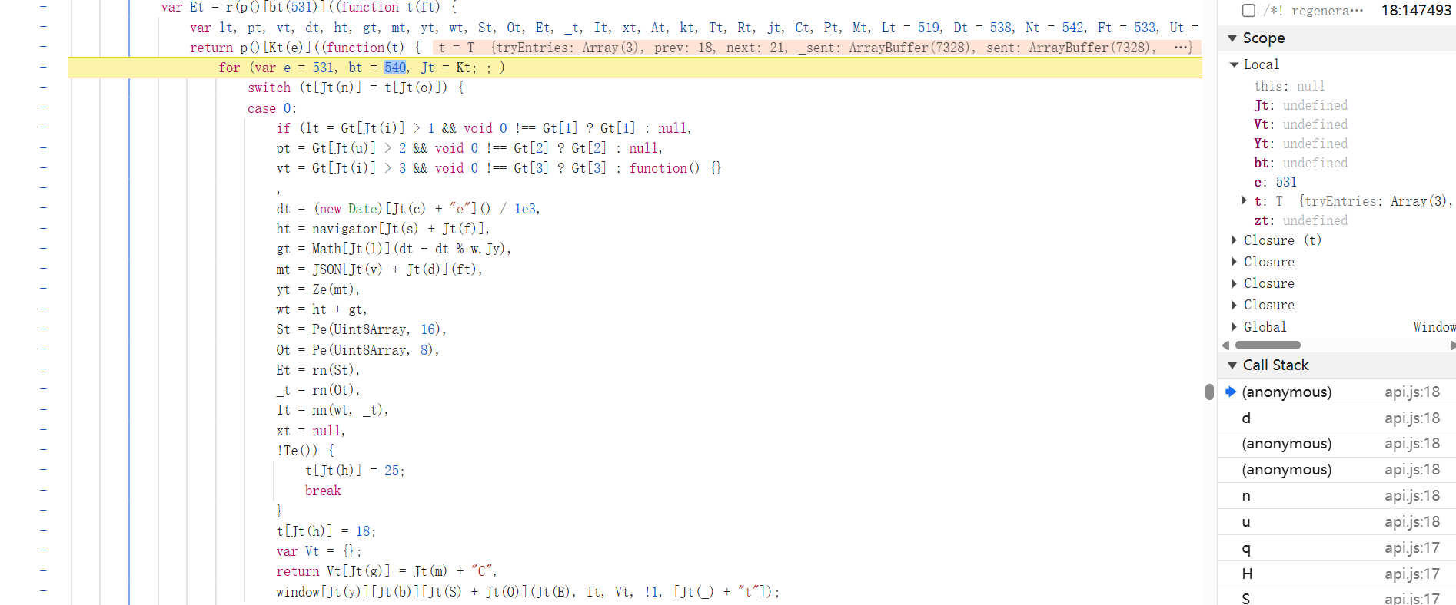Collapse the Call Stack section triangle
The image size is (1456, 605).
click(x=1233, y=365)
